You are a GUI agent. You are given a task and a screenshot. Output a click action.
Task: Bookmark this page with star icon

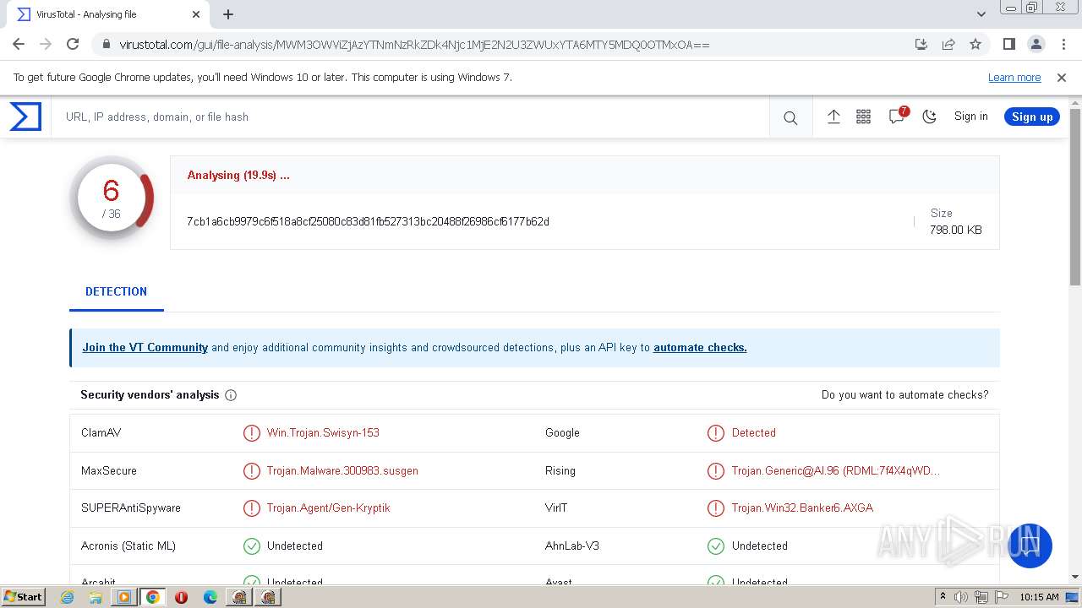pyautogui.click(x=975, y=44)
